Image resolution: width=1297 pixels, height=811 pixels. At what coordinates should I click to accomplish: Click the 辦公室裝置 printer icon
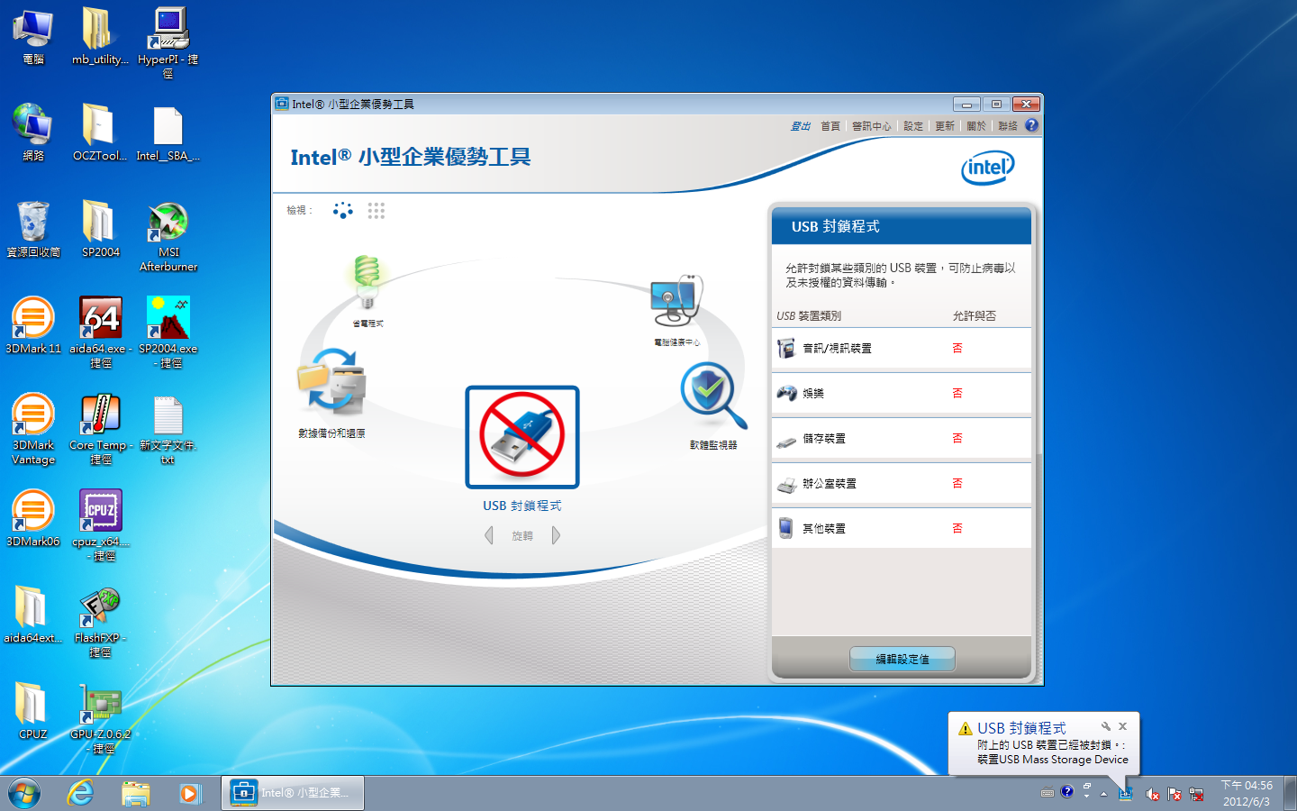[x=786, y=485]
